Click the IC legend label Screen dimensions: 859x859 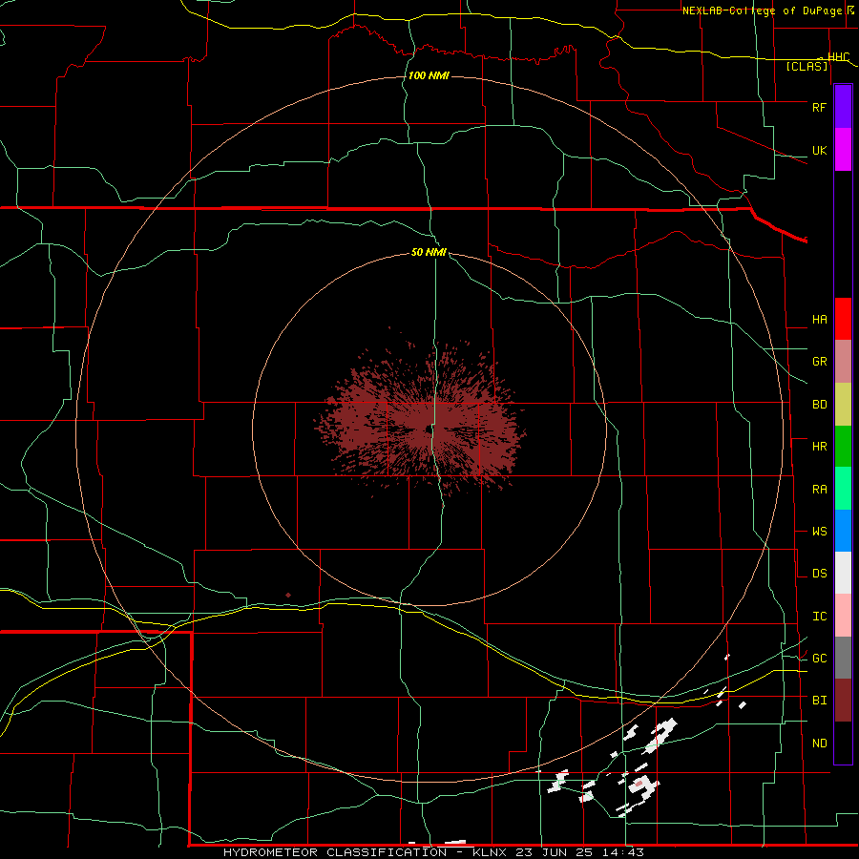(x=819, y=617)
